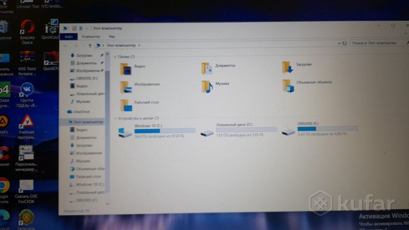Viewport: 409px width, 230px height.
Task: Open the Музыка folder icon
Action: click(207, 87)
